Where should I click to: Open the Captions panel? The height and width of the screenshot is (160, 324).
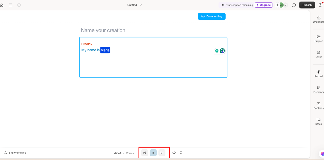click(x=318, y=105)
